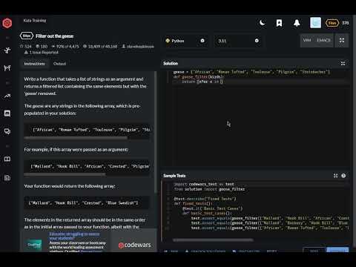The height and width of the screenshot is (267, 356).
Task: Click the Qualified ad thumbnail
Action: pos(34,245)
